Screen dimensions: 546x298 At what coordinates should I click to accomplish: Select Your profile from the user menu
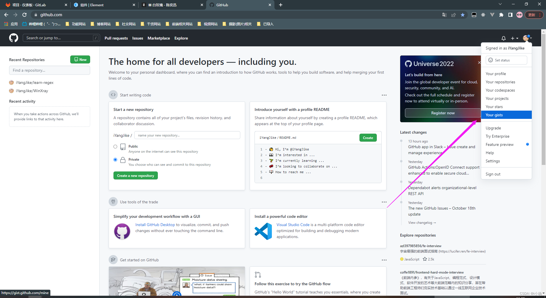[506, 74]
